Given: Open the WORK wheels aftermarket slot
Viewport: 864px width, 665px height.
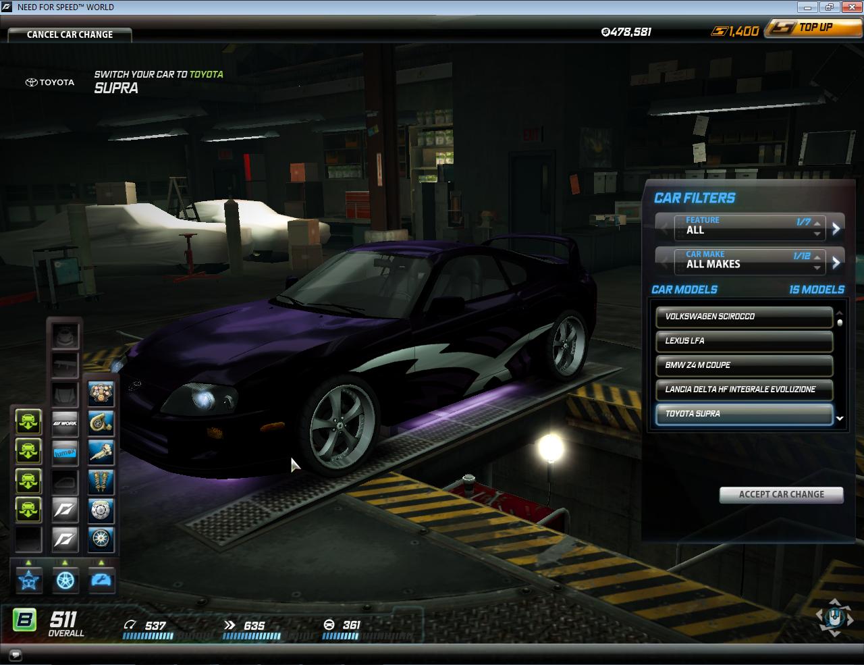Looking at the screenshot, I should [65, 423].
